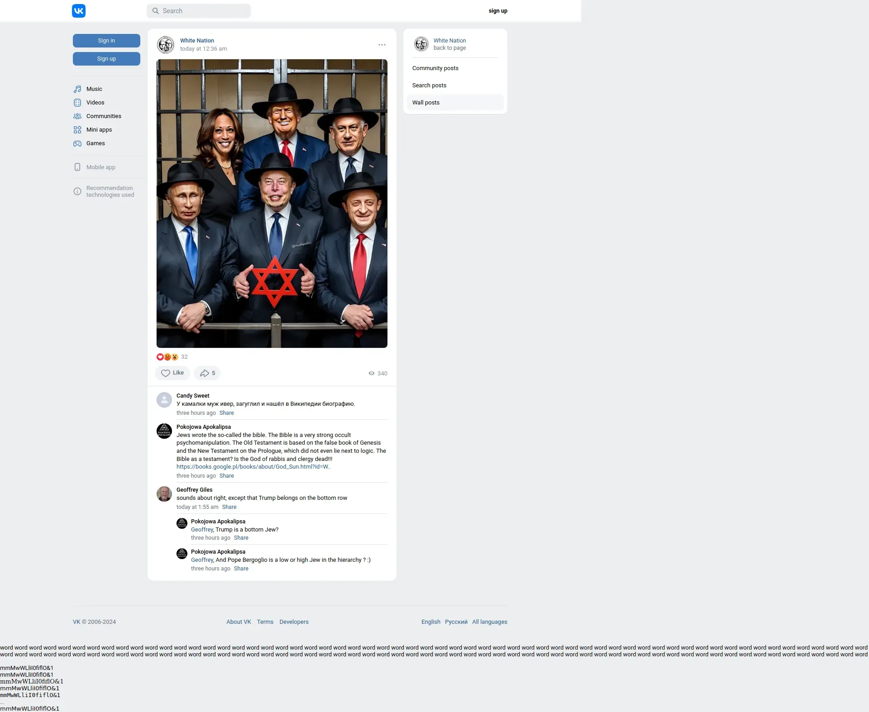
Task: Select the Community posts menu item
Action: [x=435, y=68]
